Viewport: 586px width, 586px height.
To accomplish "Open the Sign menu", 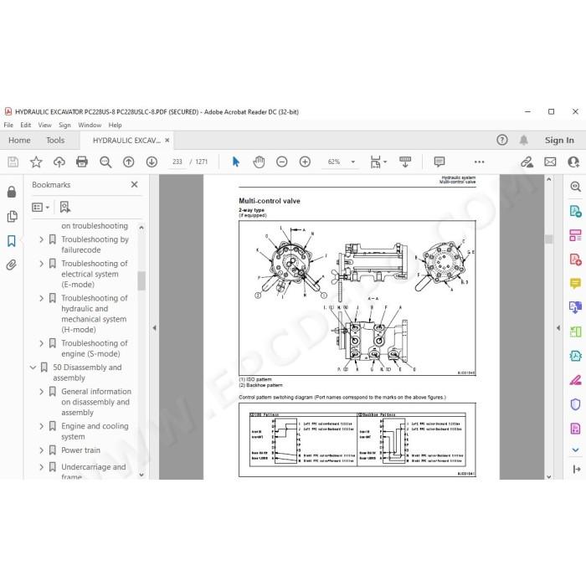I will [64, 126].
